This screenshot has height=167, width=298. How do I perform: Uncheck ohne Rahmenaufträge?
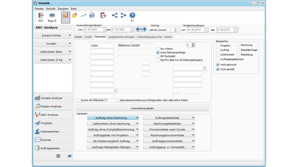click(158, 53)
